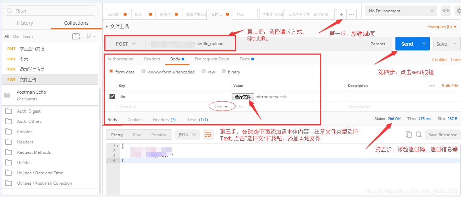Click search icon in Filter box

pos(9,11)
